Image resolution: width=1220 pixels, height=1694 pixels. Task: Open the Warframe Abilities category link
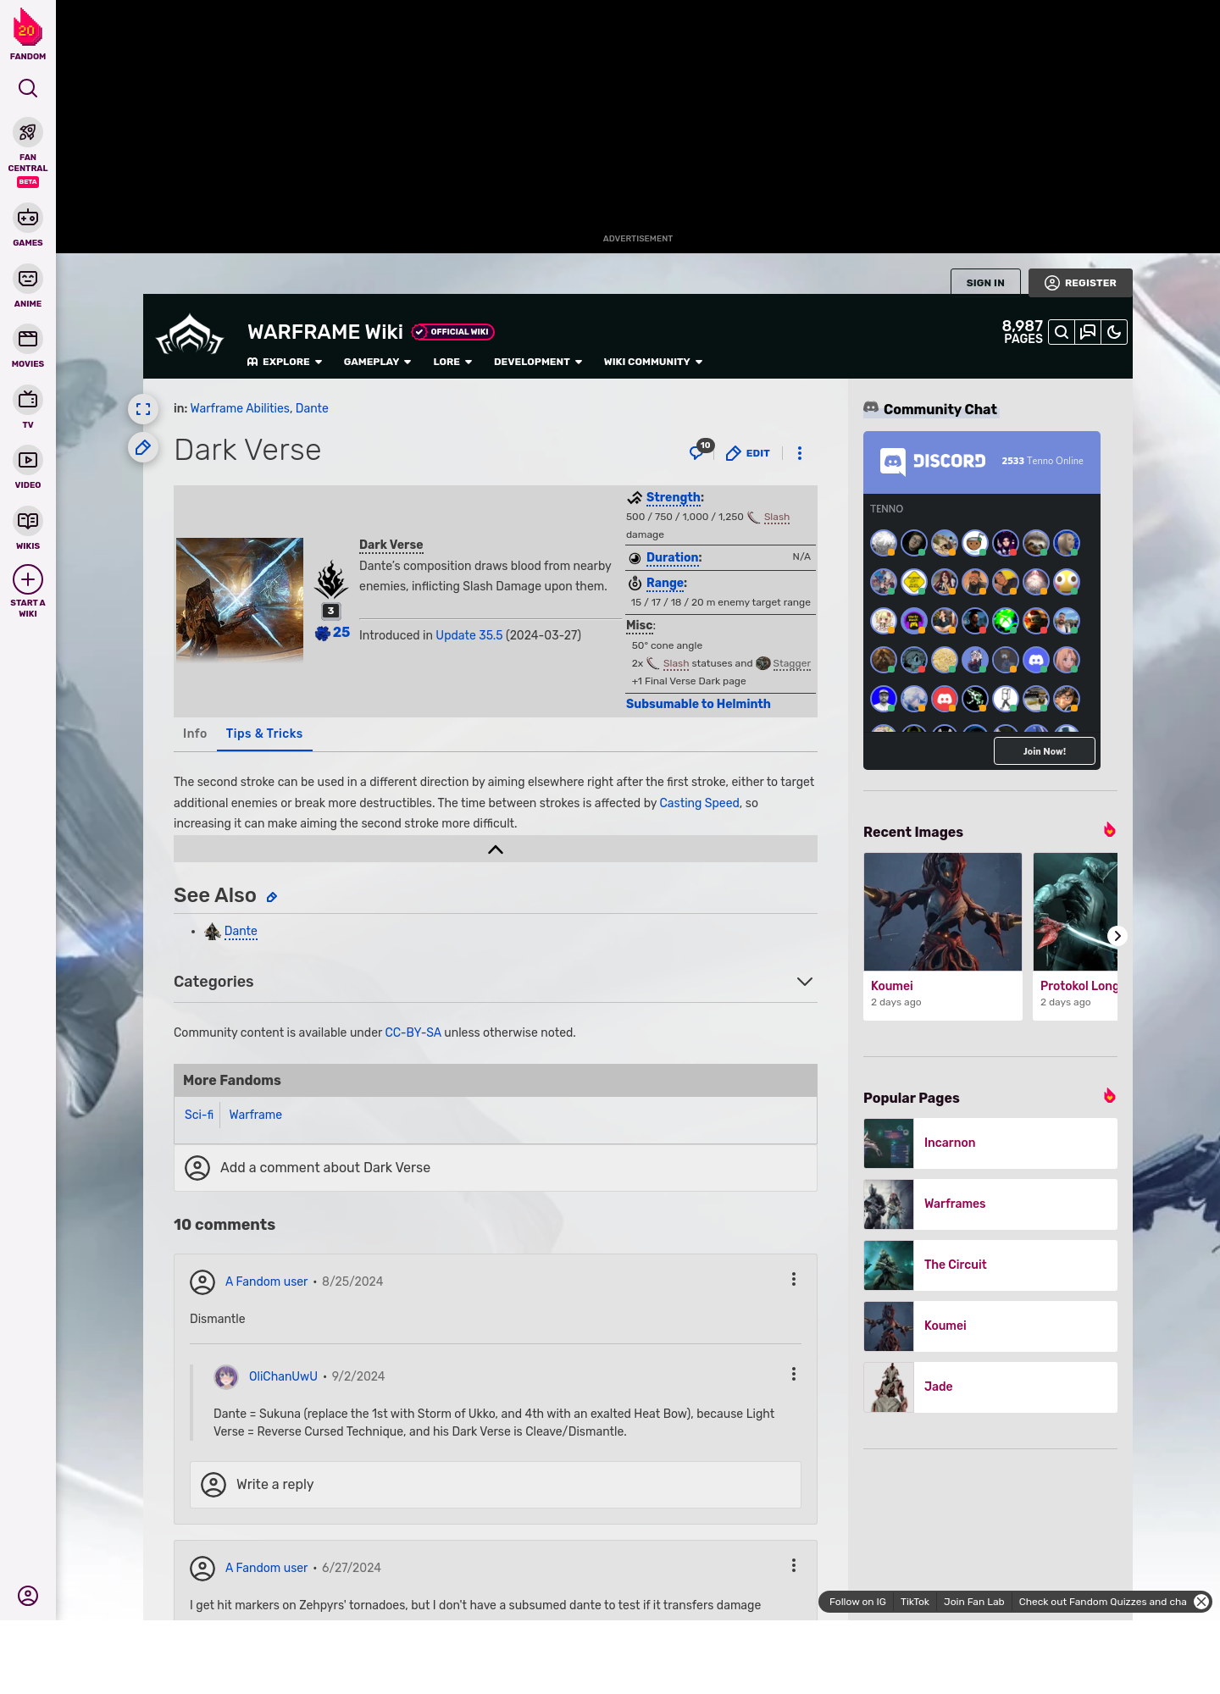(x=240, y=408)
